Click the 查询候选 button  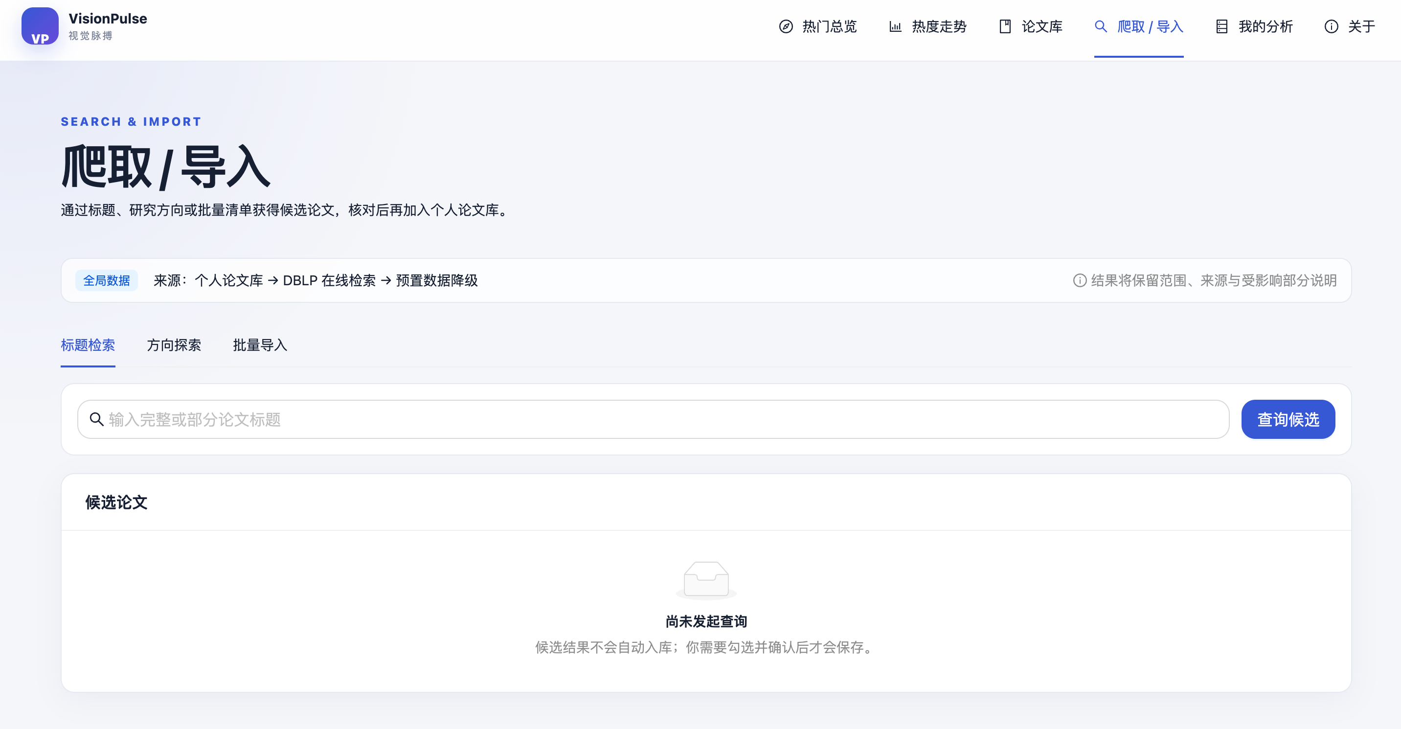coord(1288,419)
